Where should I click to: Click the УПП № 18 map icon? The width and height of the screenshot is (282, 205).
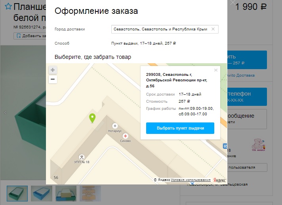(x=82, y=157)
